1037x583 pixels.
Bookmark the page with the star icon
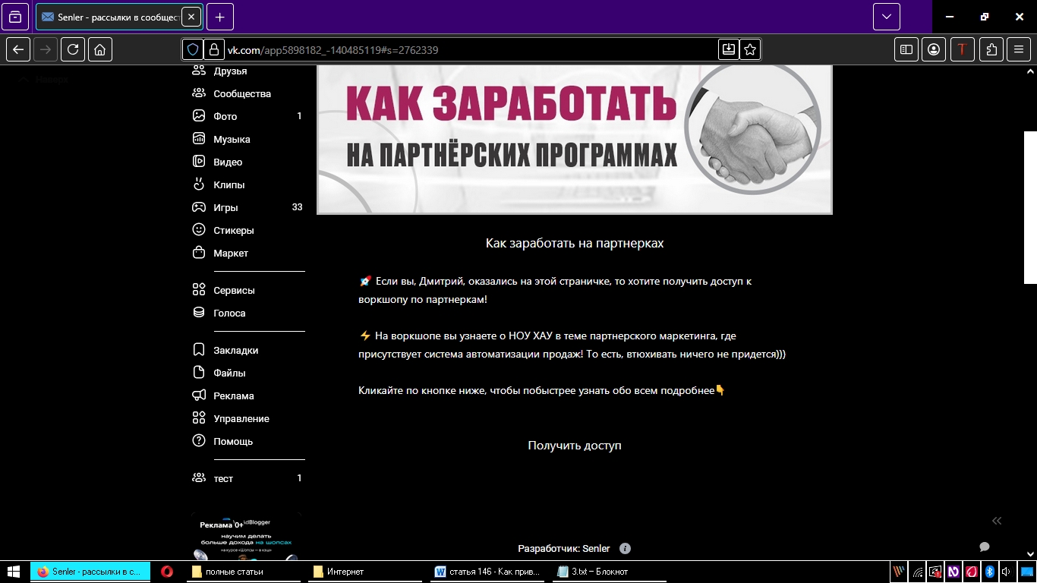[749, 49]
